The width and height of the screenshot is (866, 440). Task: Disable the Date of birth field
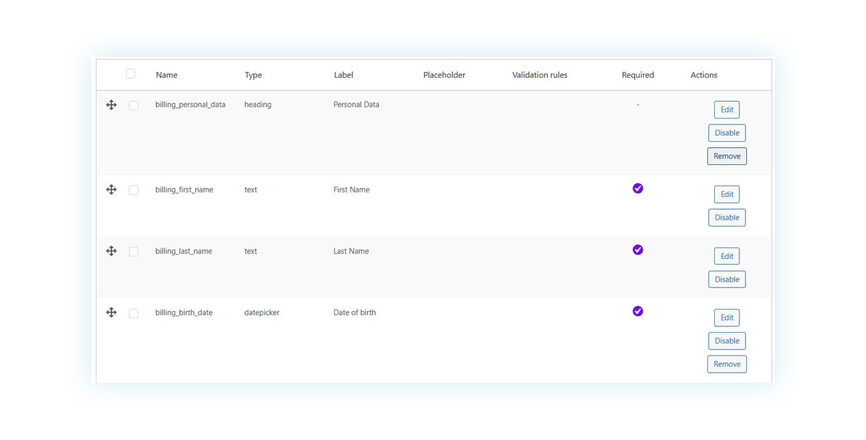[727, 341]
